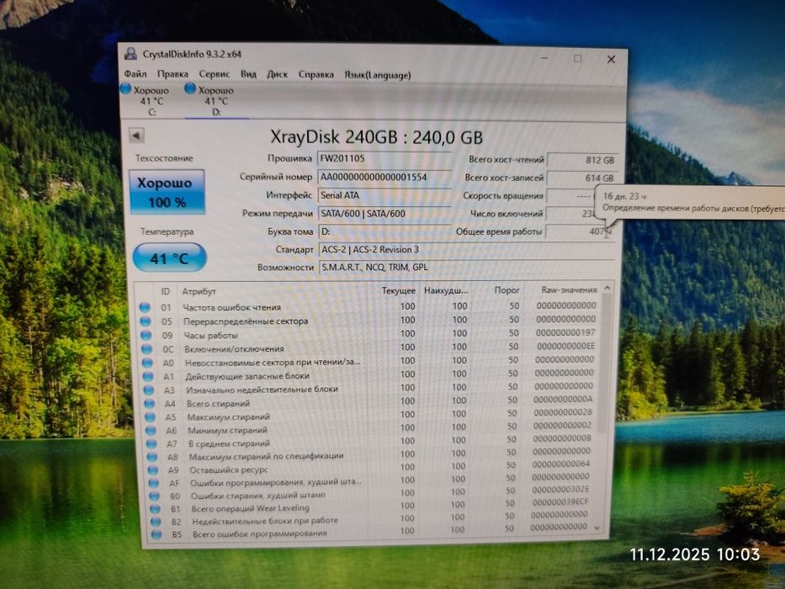Click status icon for B1 Wear Leveling row
The image size is (785, 589).
[155, 509]
